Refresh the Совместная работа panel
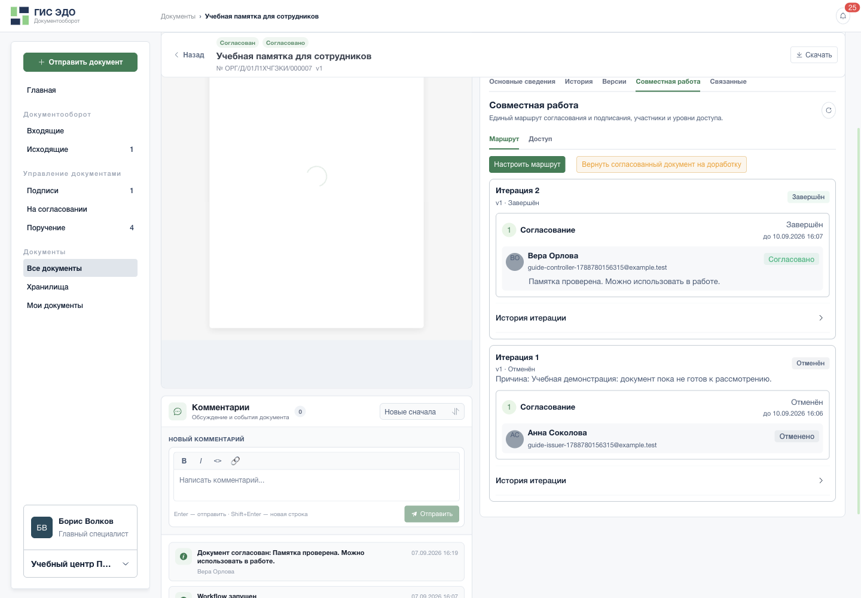Image resolution: width=861 pixels, height=598 pixels. click(829, 110)
